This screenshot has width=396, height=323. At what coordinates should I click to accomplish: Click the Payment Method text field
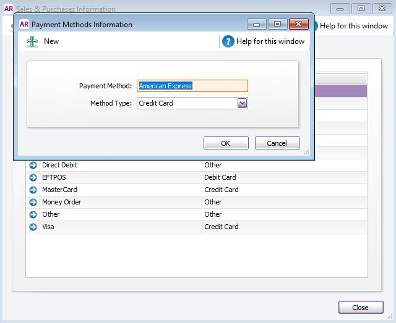192,86
